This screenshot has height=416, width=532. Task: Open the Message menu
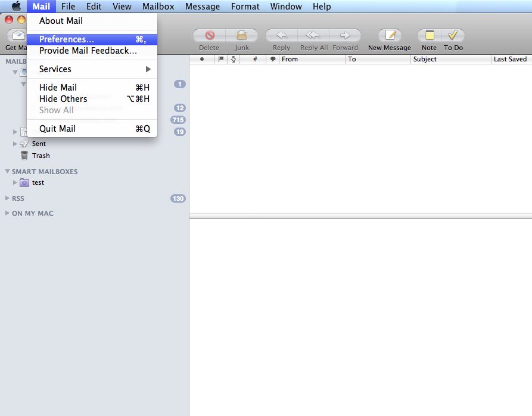pos(203,6)
